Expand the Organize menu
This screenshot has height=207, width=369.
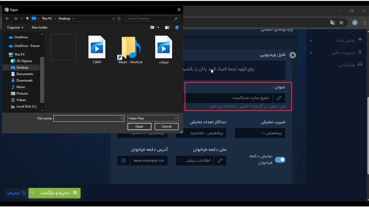pos(15,28)
